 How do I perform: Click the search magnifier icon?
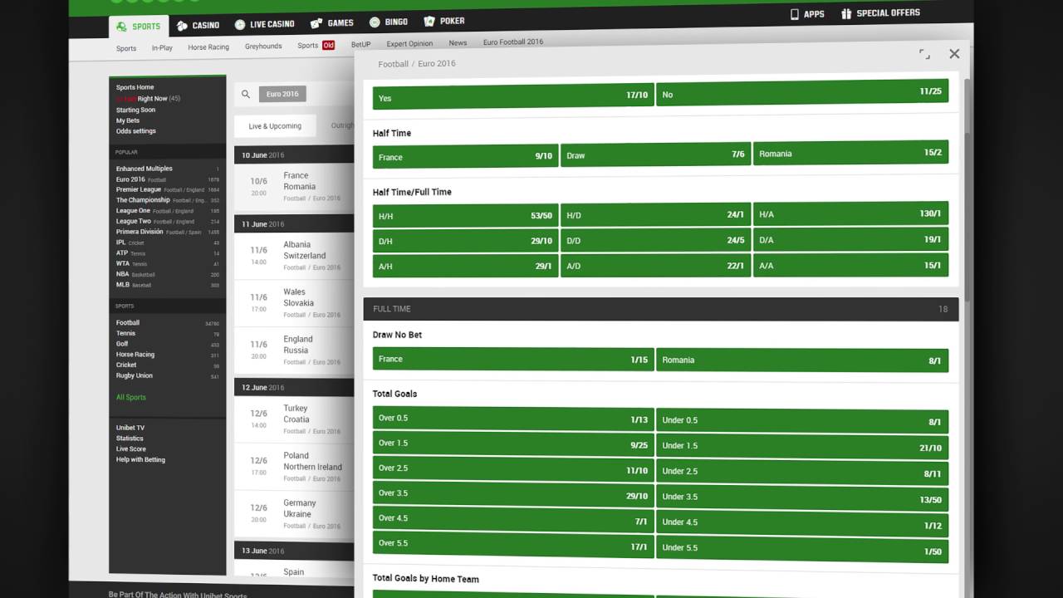(245, 95)
